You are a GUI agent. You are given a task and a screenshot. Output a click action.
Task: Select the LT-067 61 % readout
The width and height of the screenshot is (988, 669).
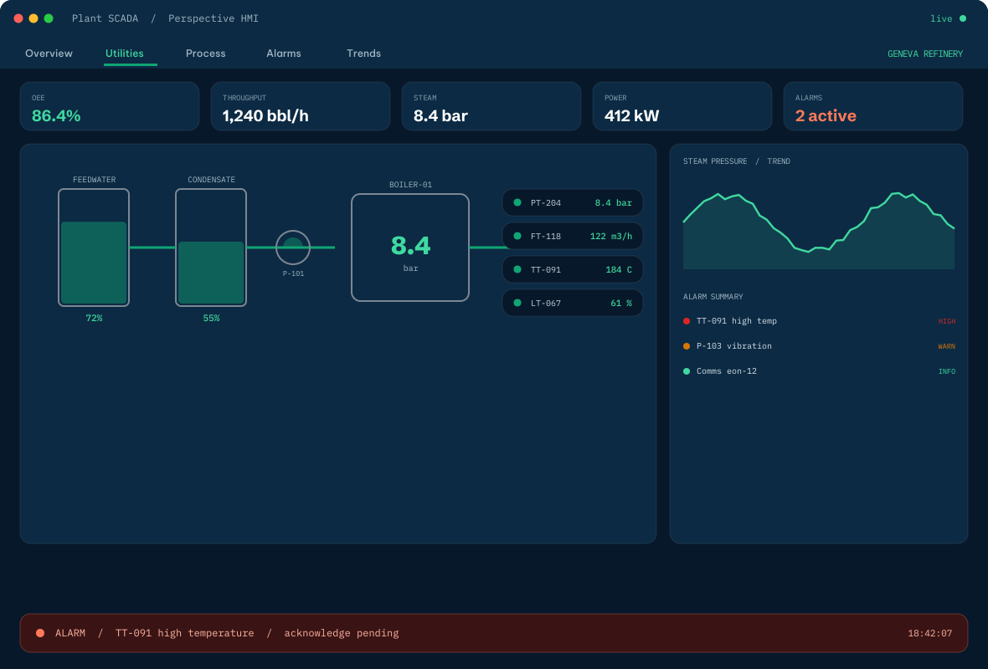click(x=573, y=303)
